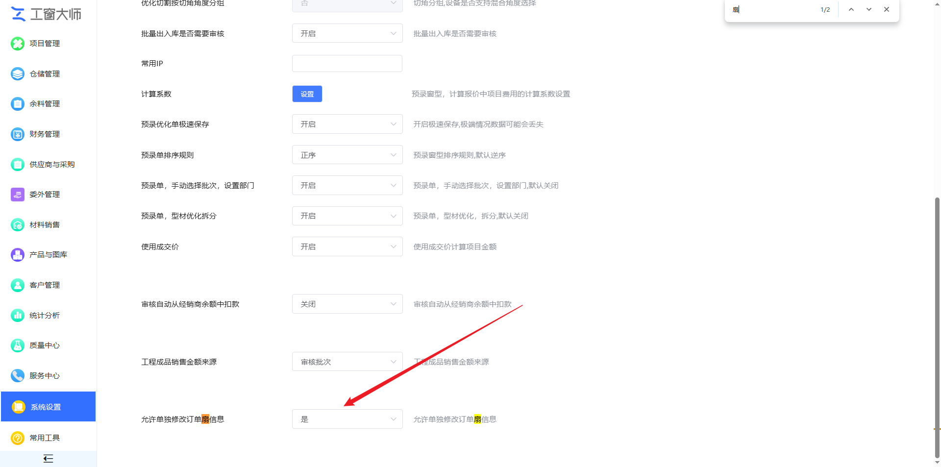Click the 余料管理 icon
This screenshot has width=941, height=467.
point(18,104)
